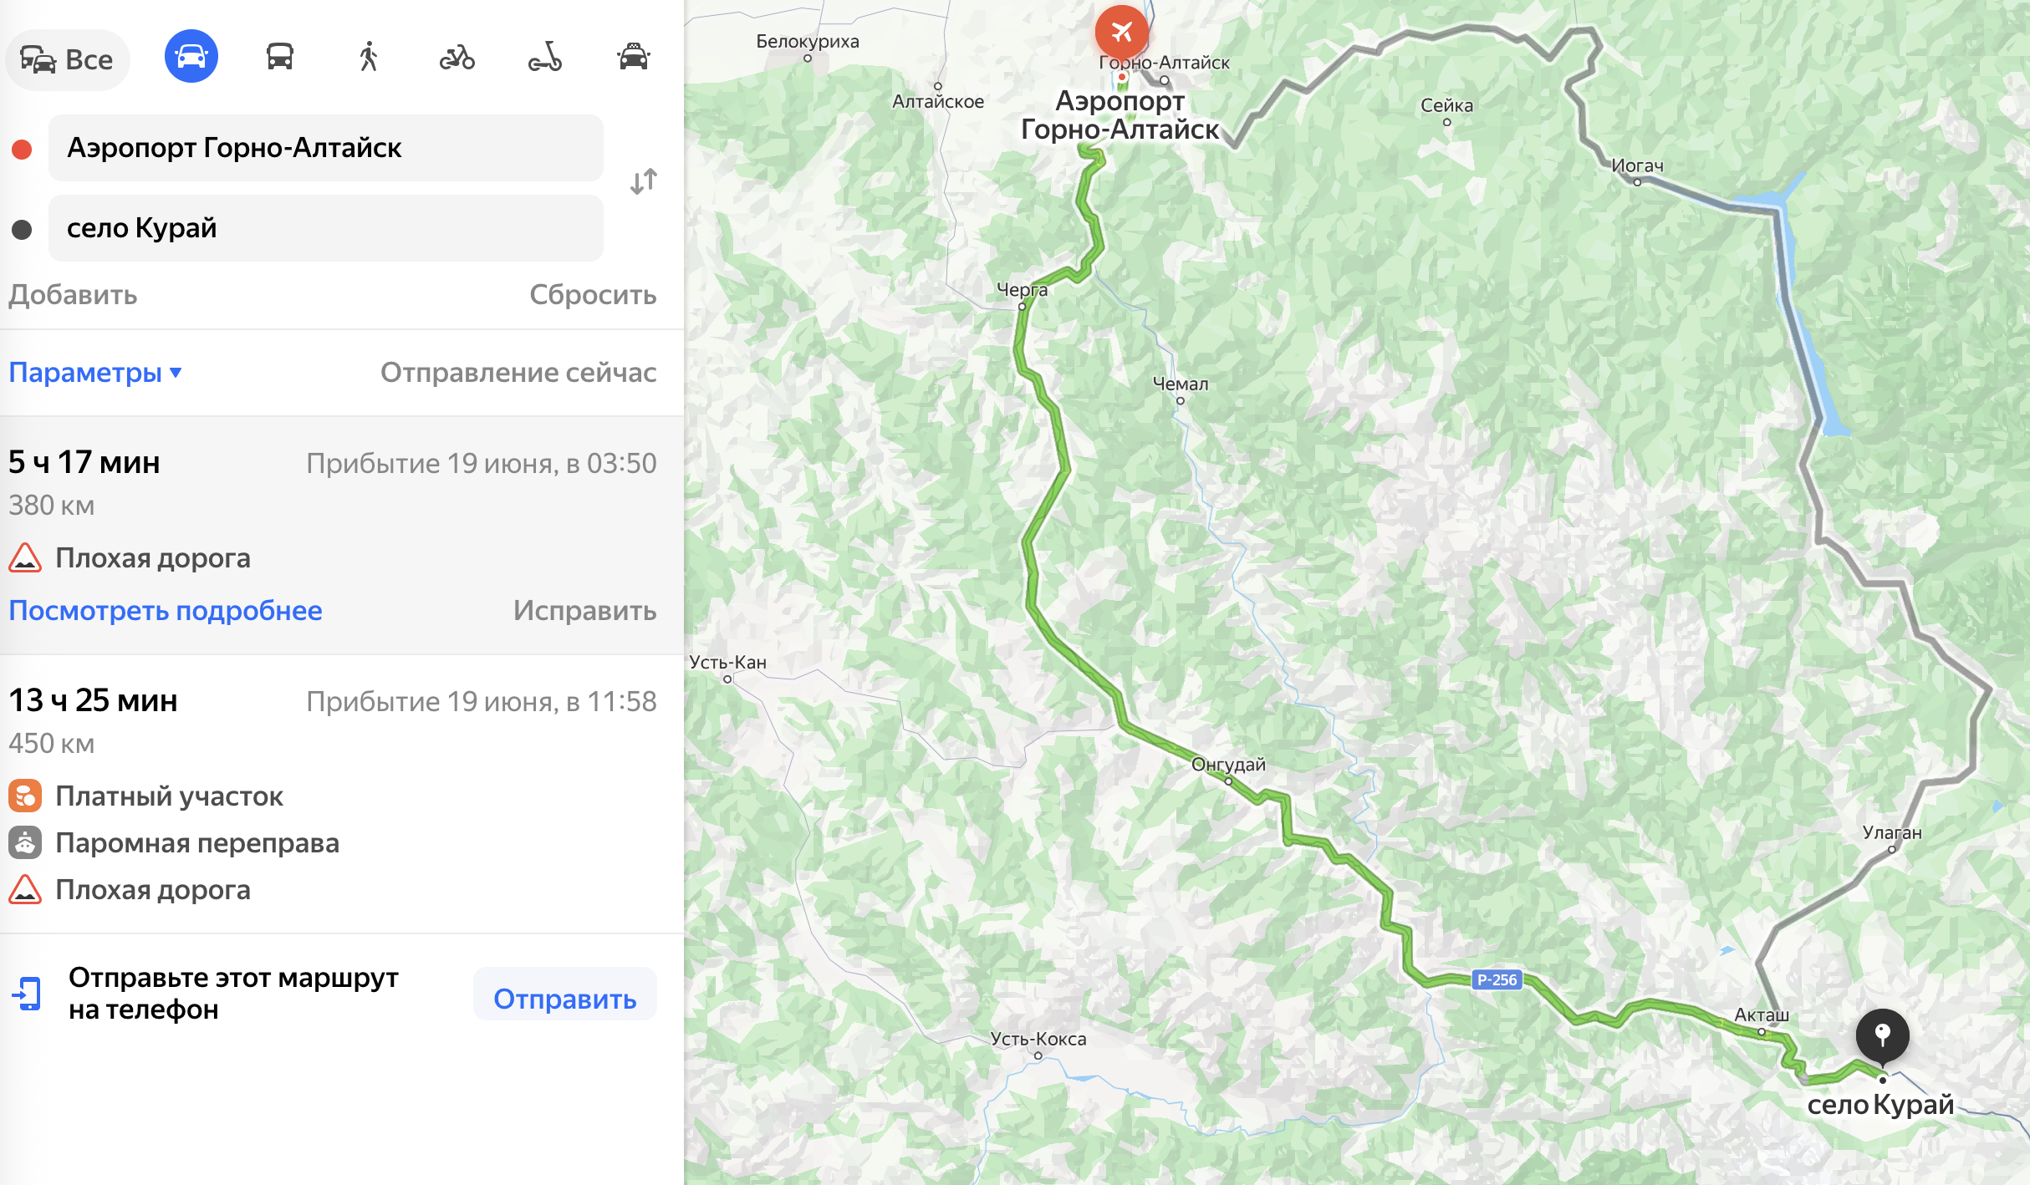The width and height of the screenshot is (2030, 1185).
Task: Switch to public transport bus mode
Action: 280,58
